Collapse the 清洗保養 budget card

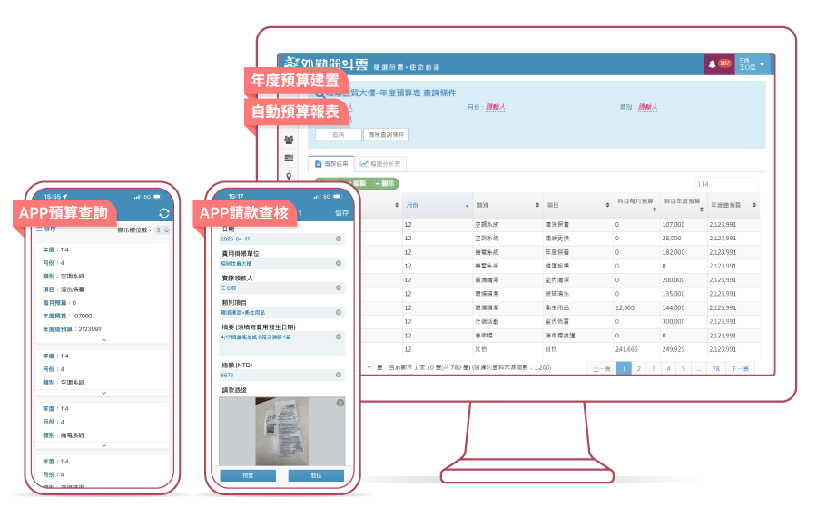coord(103,340)
